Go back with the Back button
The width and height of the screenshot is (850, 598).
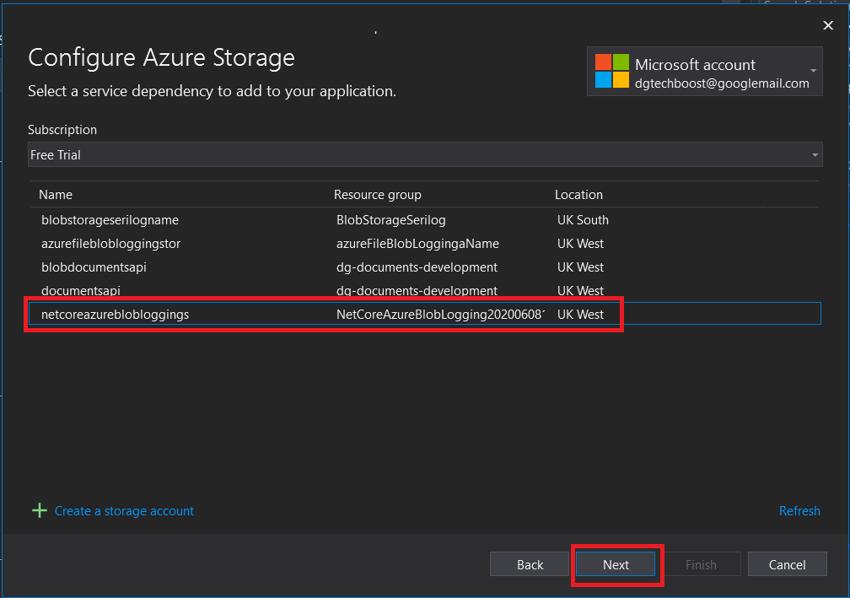point(530,564)
